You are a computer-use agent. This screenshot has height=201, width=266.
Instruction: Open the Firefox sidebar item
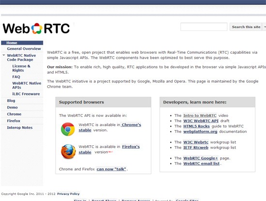14,121
